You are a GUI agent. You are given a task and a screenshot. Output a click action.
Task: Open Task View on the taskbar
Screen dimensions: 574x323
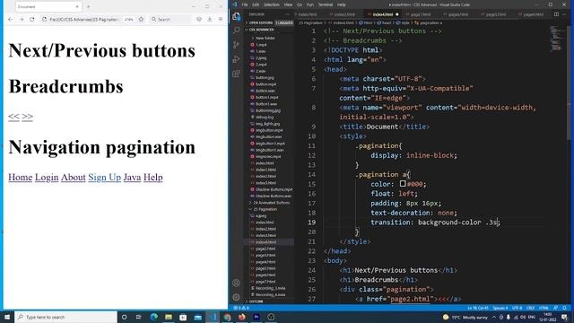(139, 317)
